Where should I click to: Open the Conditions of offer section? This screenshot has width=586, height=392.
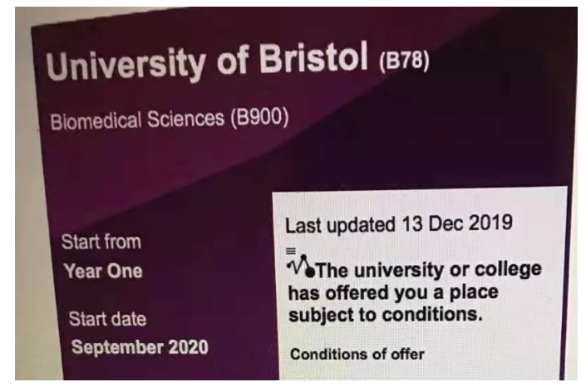coord(357,355)
